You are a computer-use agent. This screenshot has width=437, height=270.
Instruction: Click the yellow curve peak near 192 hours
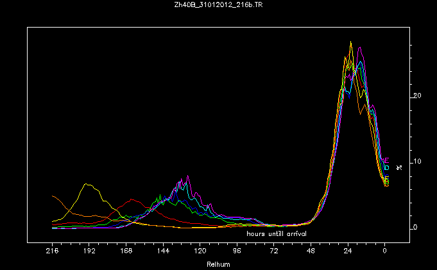87,184
